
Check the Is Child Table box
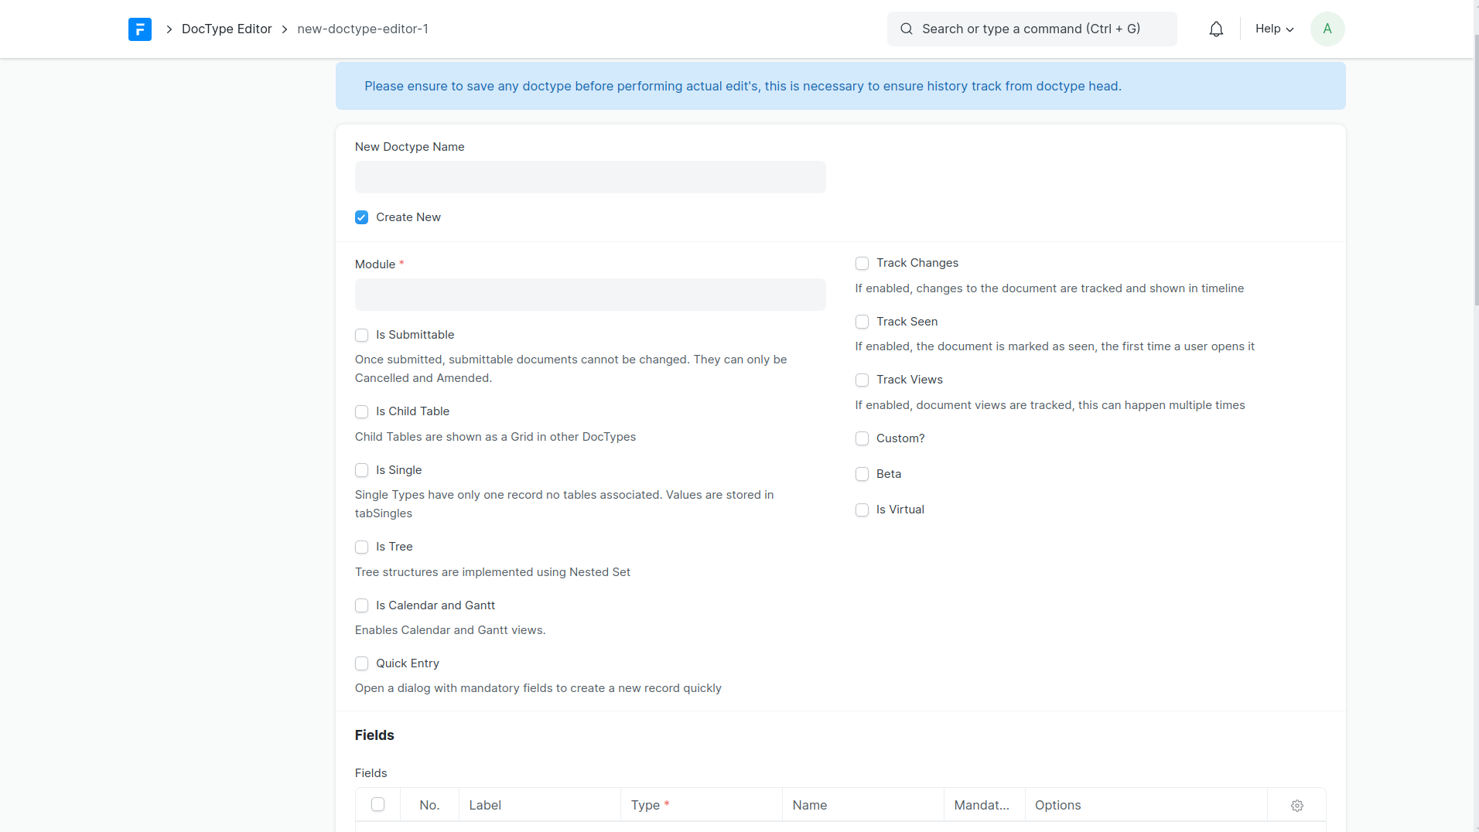pyautogui.click(x=362, y=412)
